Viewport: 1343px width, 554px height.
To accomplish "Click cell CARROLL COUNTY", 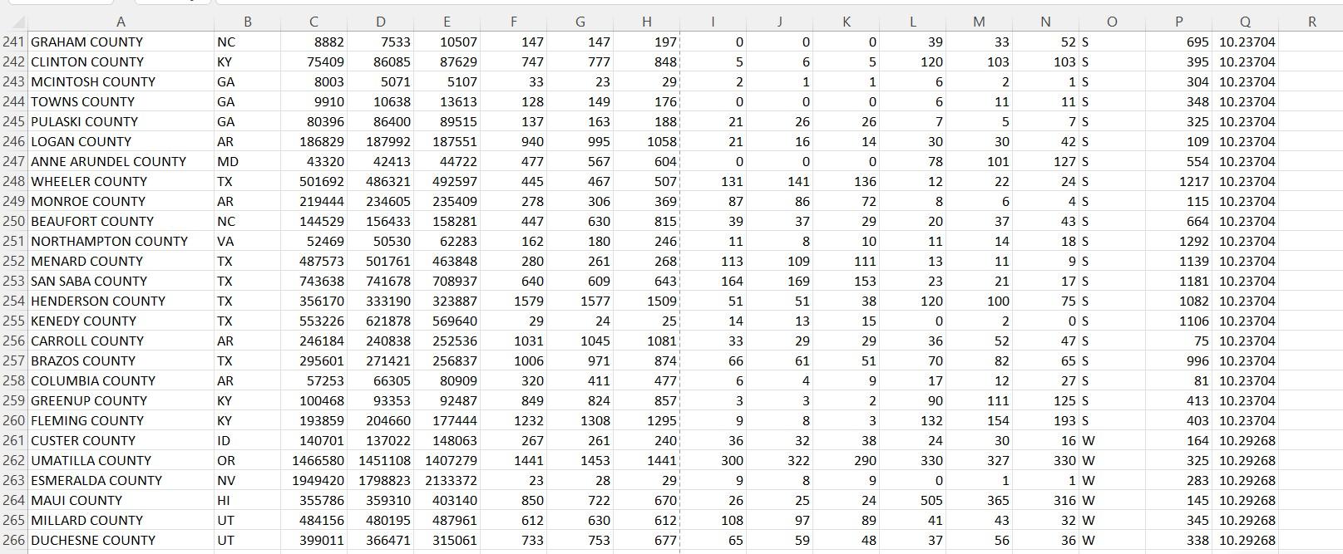I will 121,341.
